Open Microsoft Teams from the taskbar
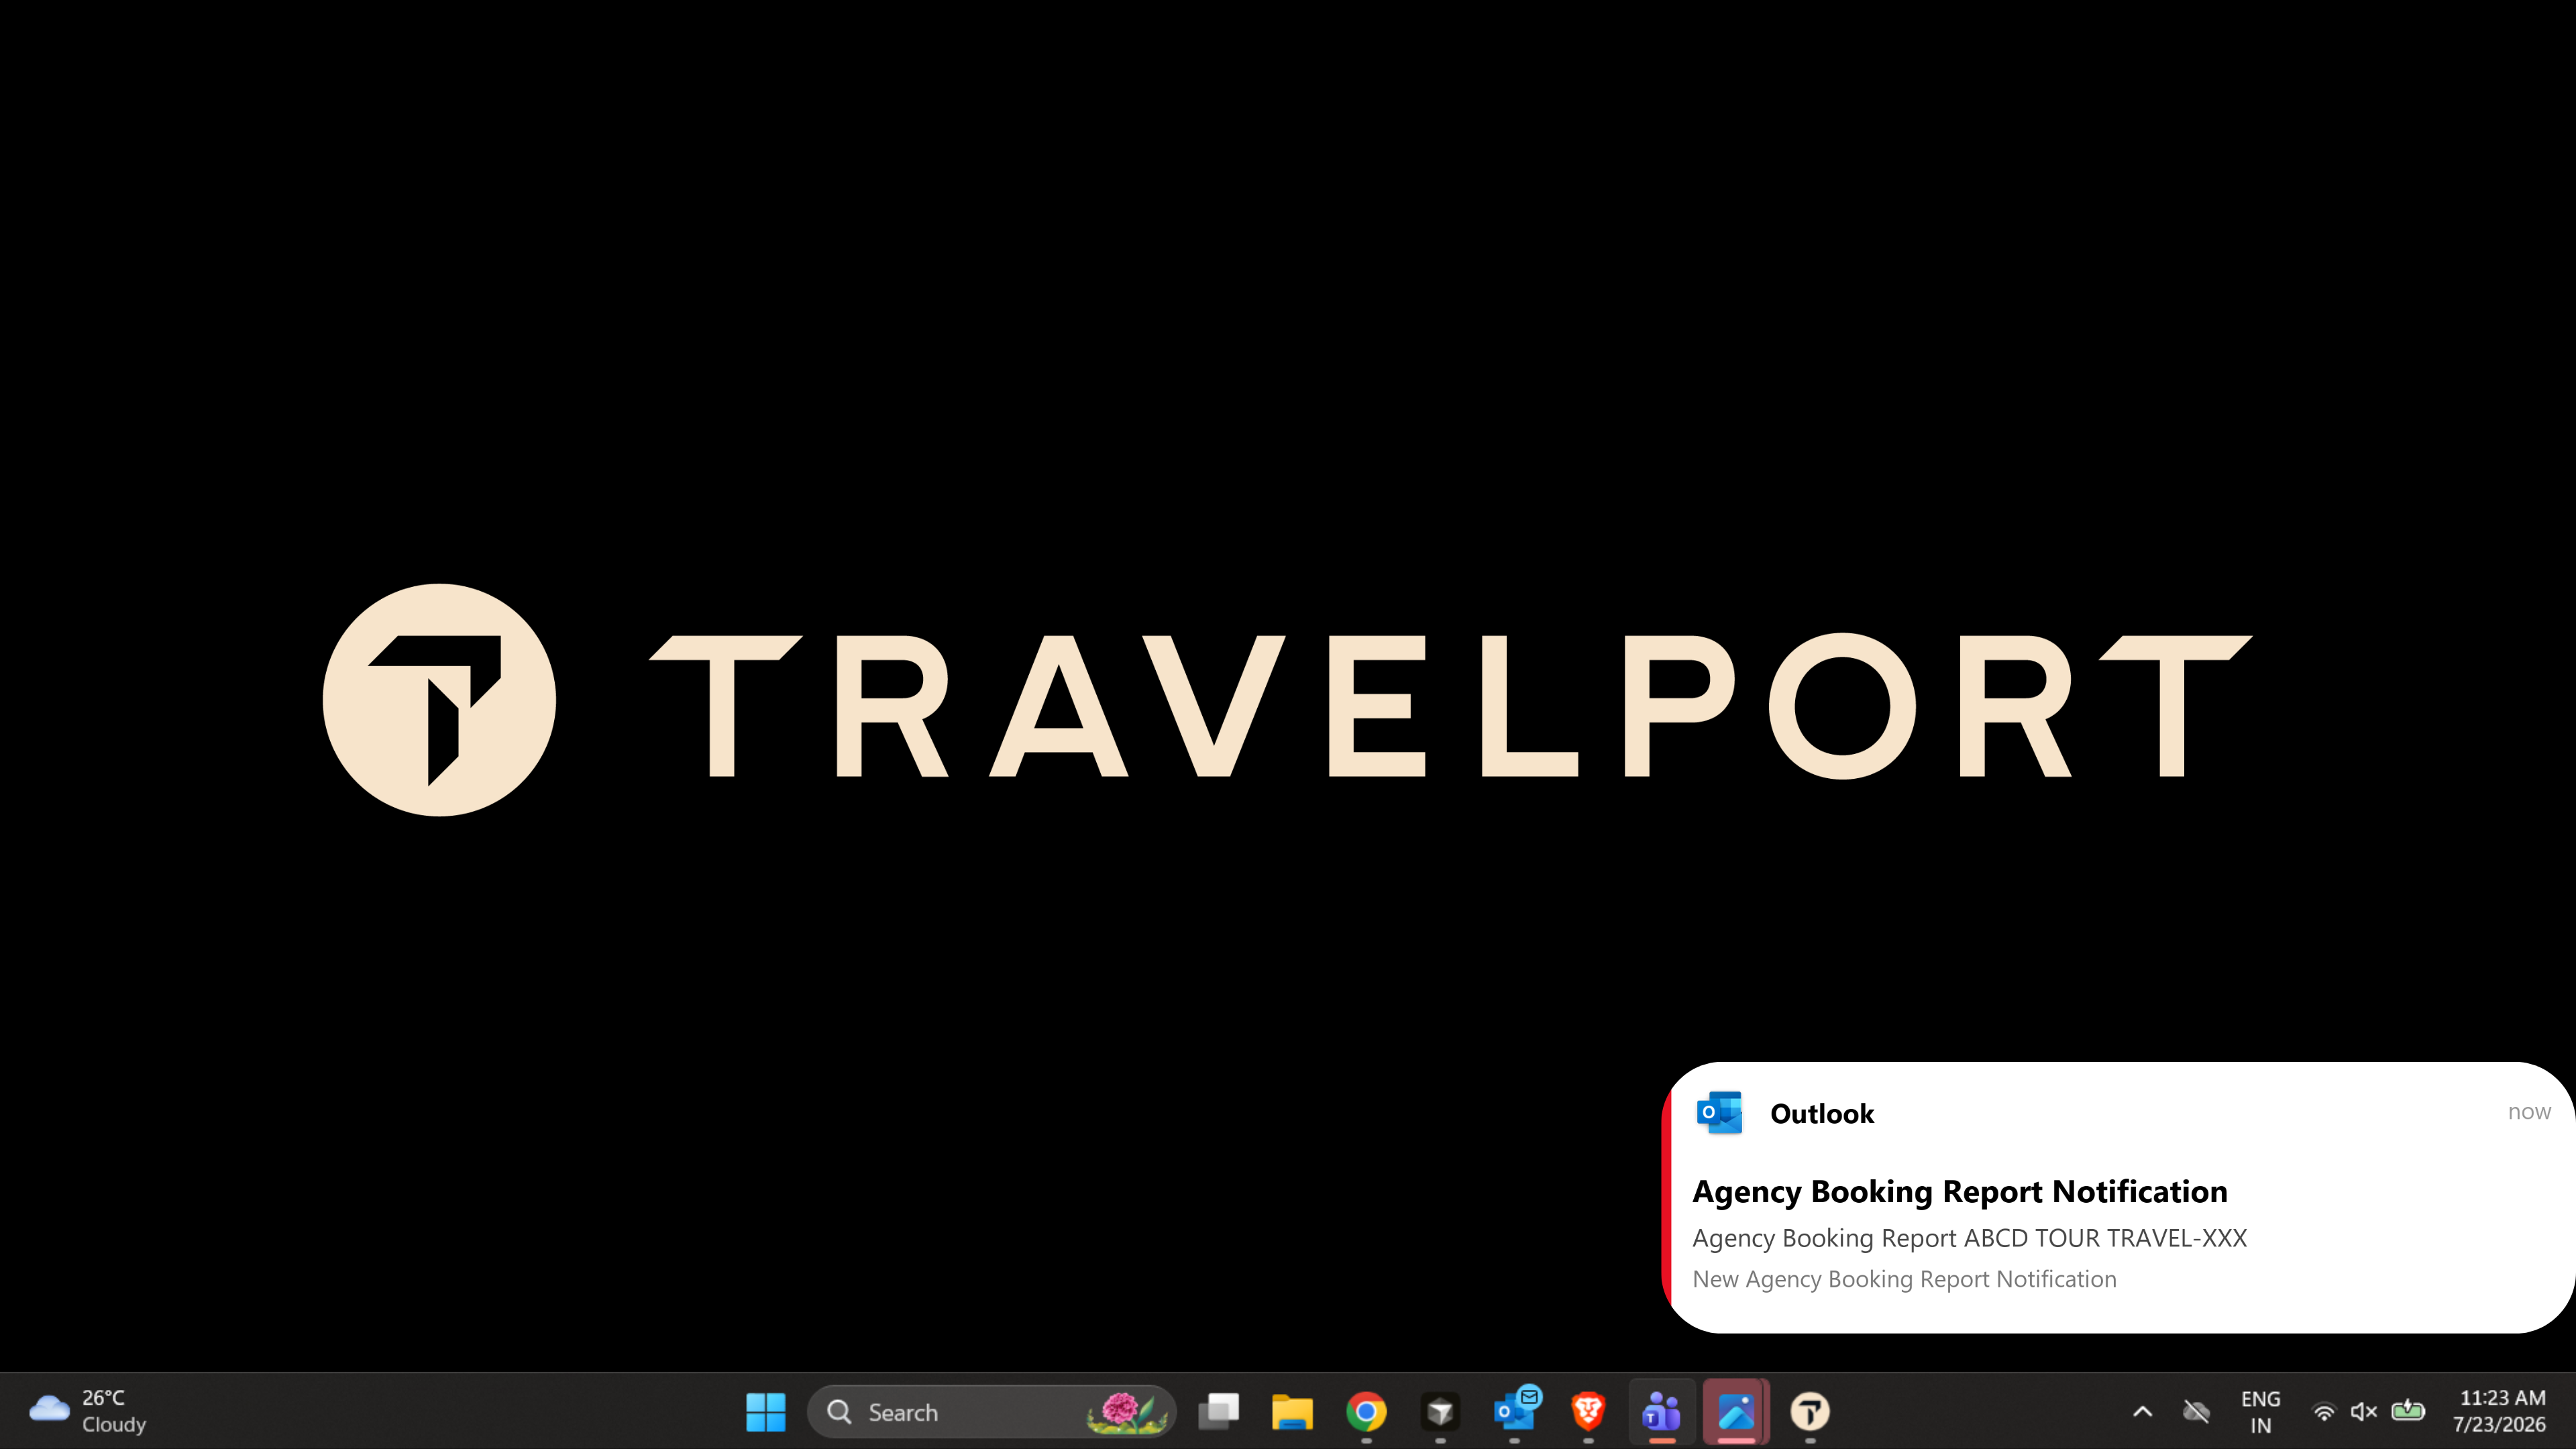The image size is (2576, 1449). [1662, 1411]
